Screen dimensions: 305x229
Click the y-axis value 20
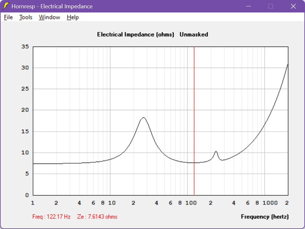[25, 110]
